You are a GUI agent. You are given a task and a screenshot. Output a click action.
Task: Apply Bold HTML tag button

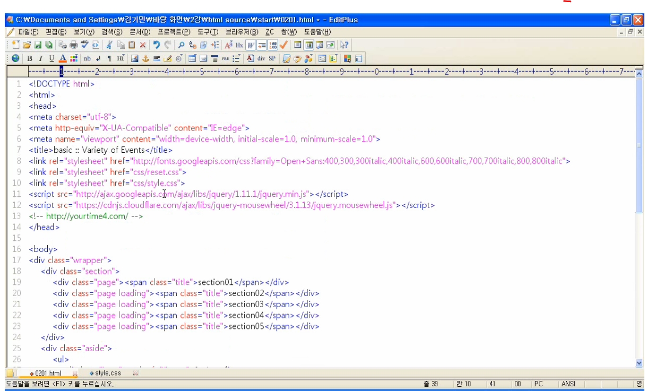point(30,58)
